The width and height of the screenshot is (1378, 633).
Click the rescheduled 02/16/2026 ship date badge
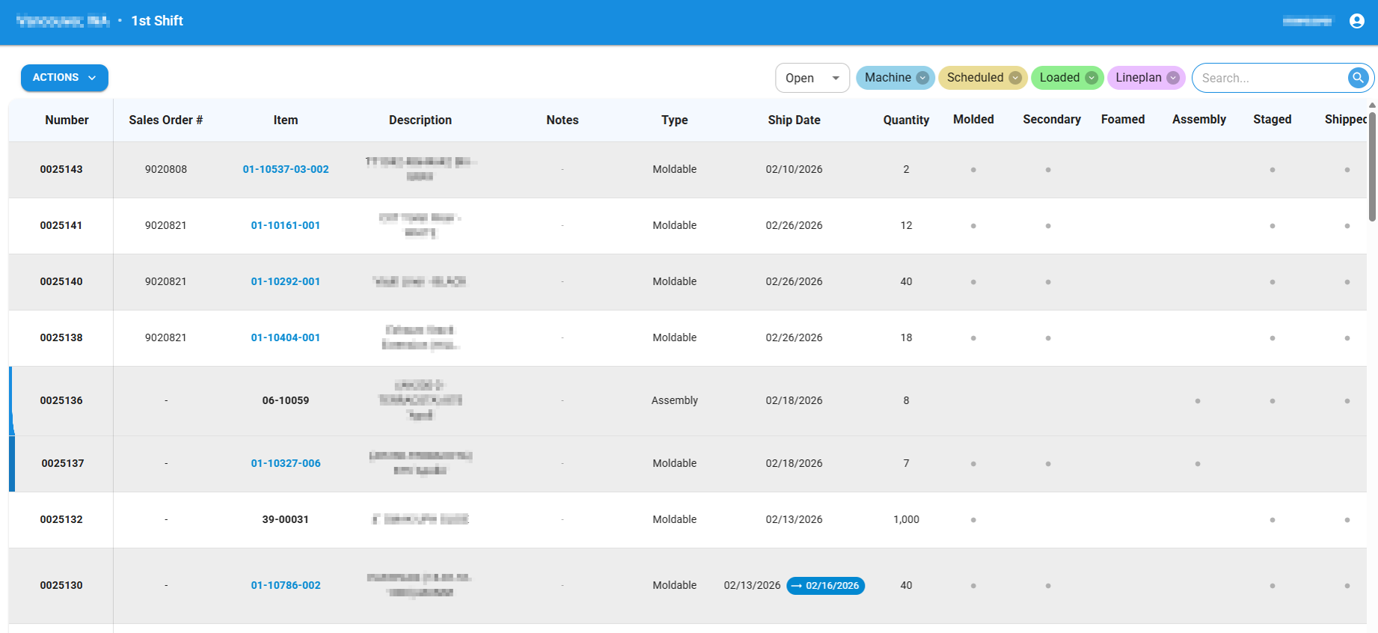(825, 586)
